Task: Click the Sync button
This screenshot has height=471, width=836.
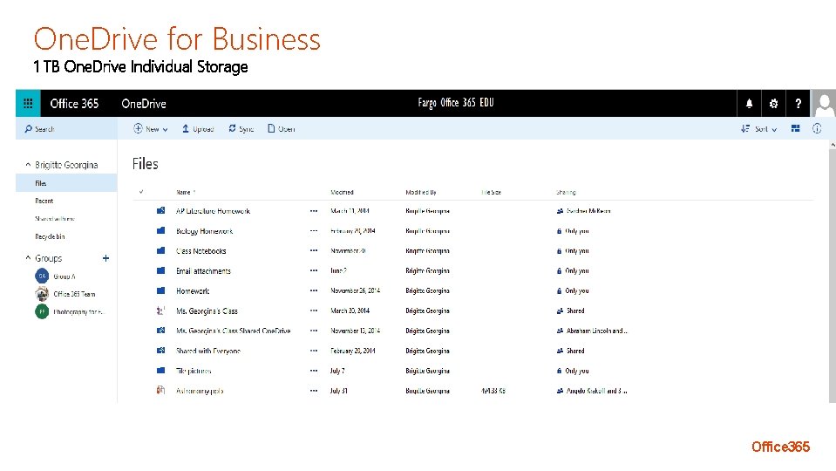Action: click(x=241, y=128)
